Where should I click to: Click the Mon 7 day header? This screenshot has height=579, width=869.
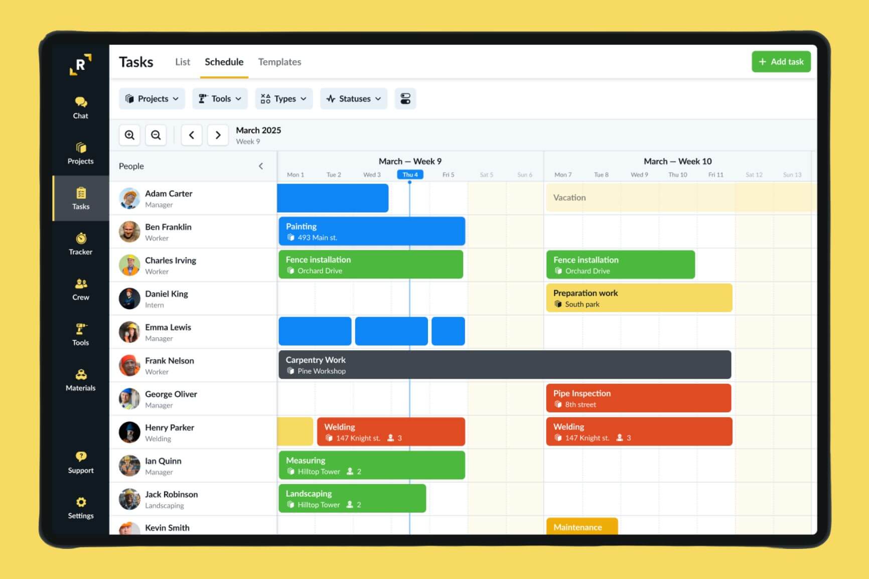click(x=563, y=175)
